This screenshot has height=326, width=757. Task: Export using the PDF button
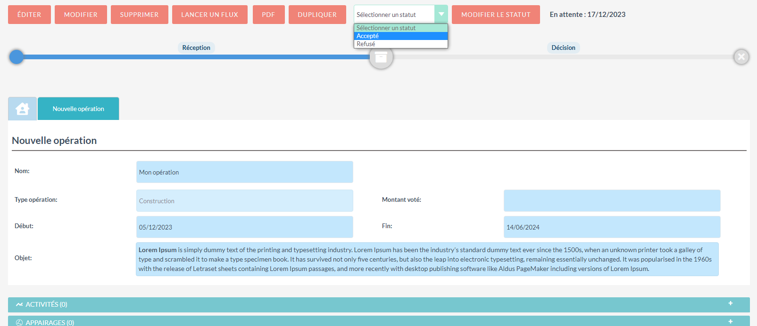[x=268, y=15]
